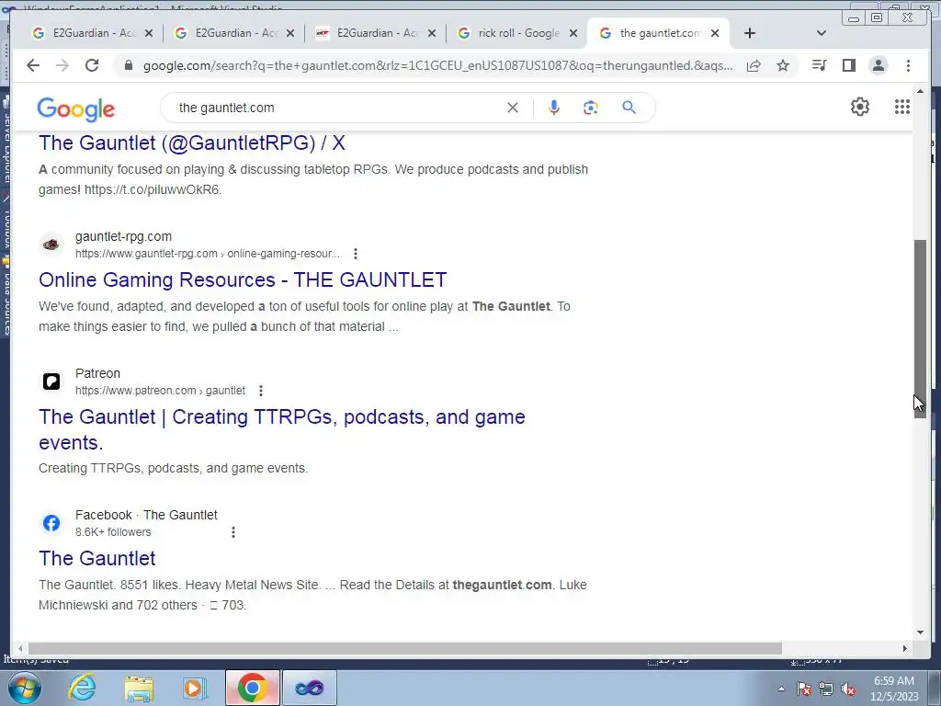
Task: Click the address bar URL
Action: (437, 65)
